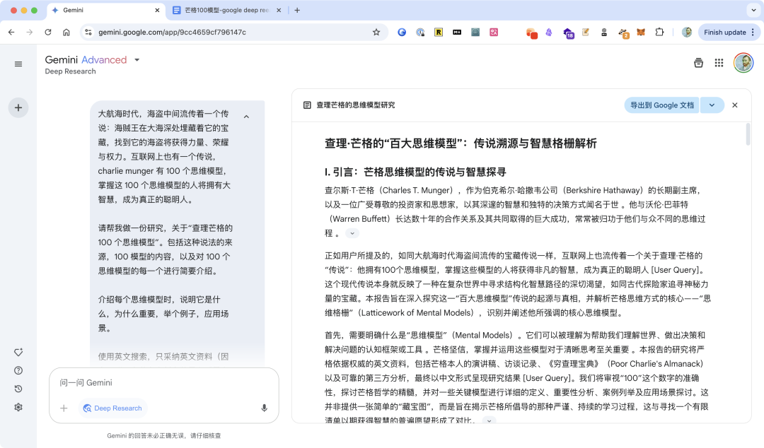
Task: Click the pink translate extension icon
Action: (x=494, y=32)
